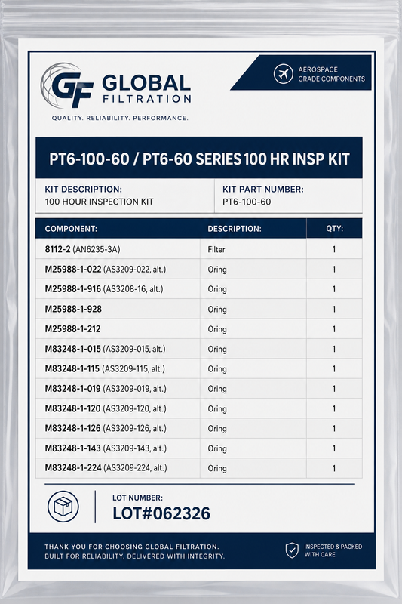Image resolution: width=402 pixels, height=604 pixels.
Task: Click the Quality. Reliability. Performance. tagline
Action: coord(120,118)
